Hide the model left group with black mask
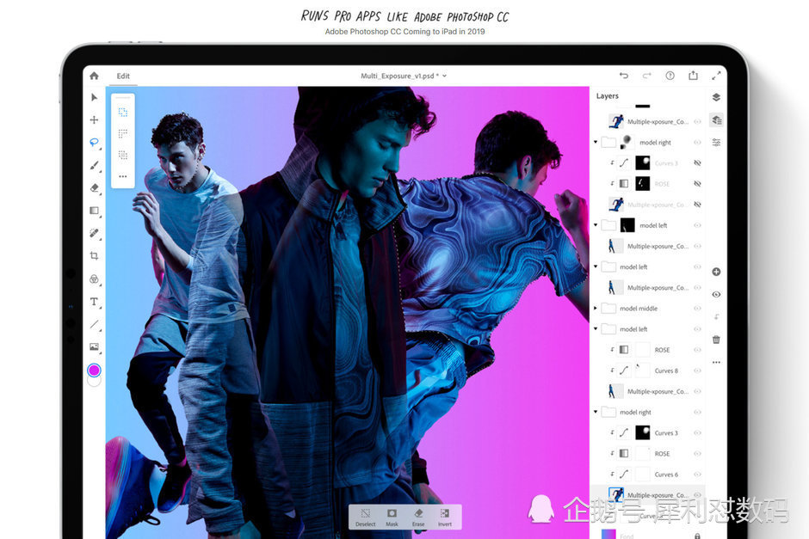 click(x=697, y=225)
